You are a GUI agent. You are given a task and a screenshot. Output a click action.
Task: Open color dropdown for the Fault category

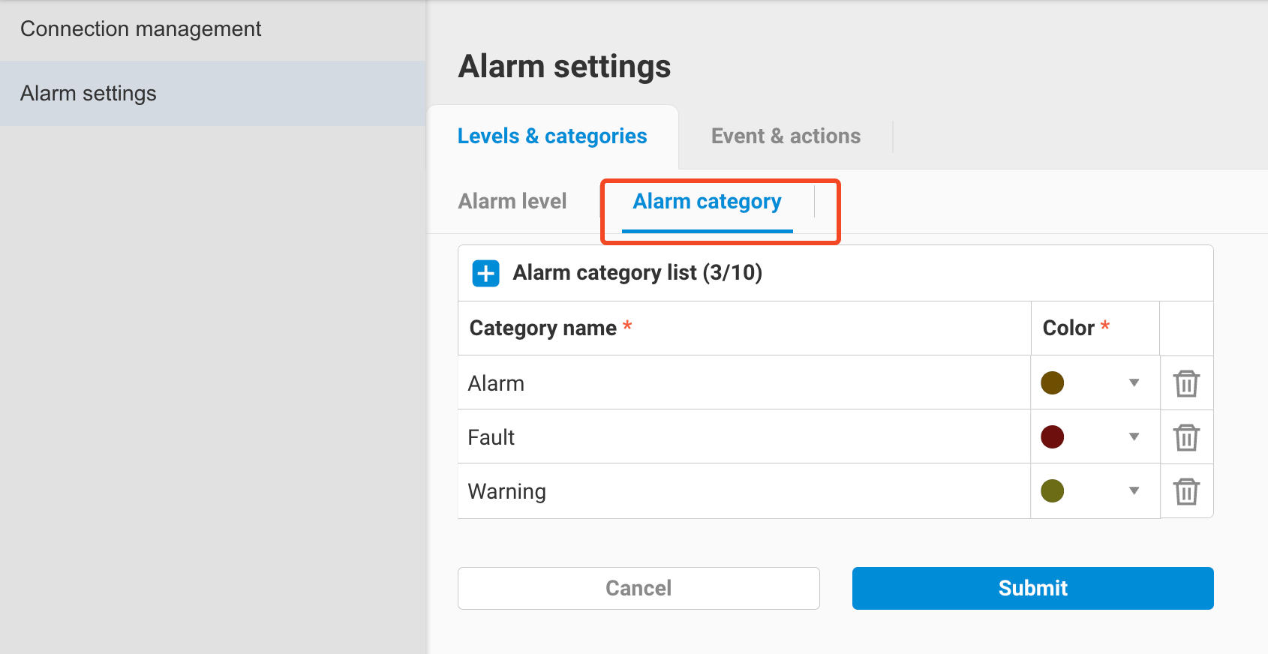click(1133, 436)
